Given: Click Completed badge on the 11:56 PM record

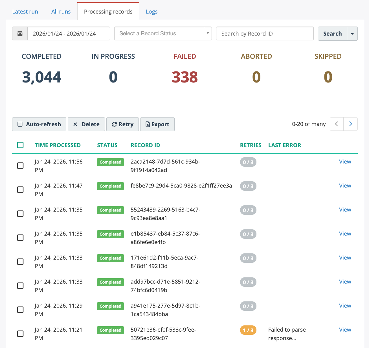Looking at the screenshot, I should (x=110, y=162).
